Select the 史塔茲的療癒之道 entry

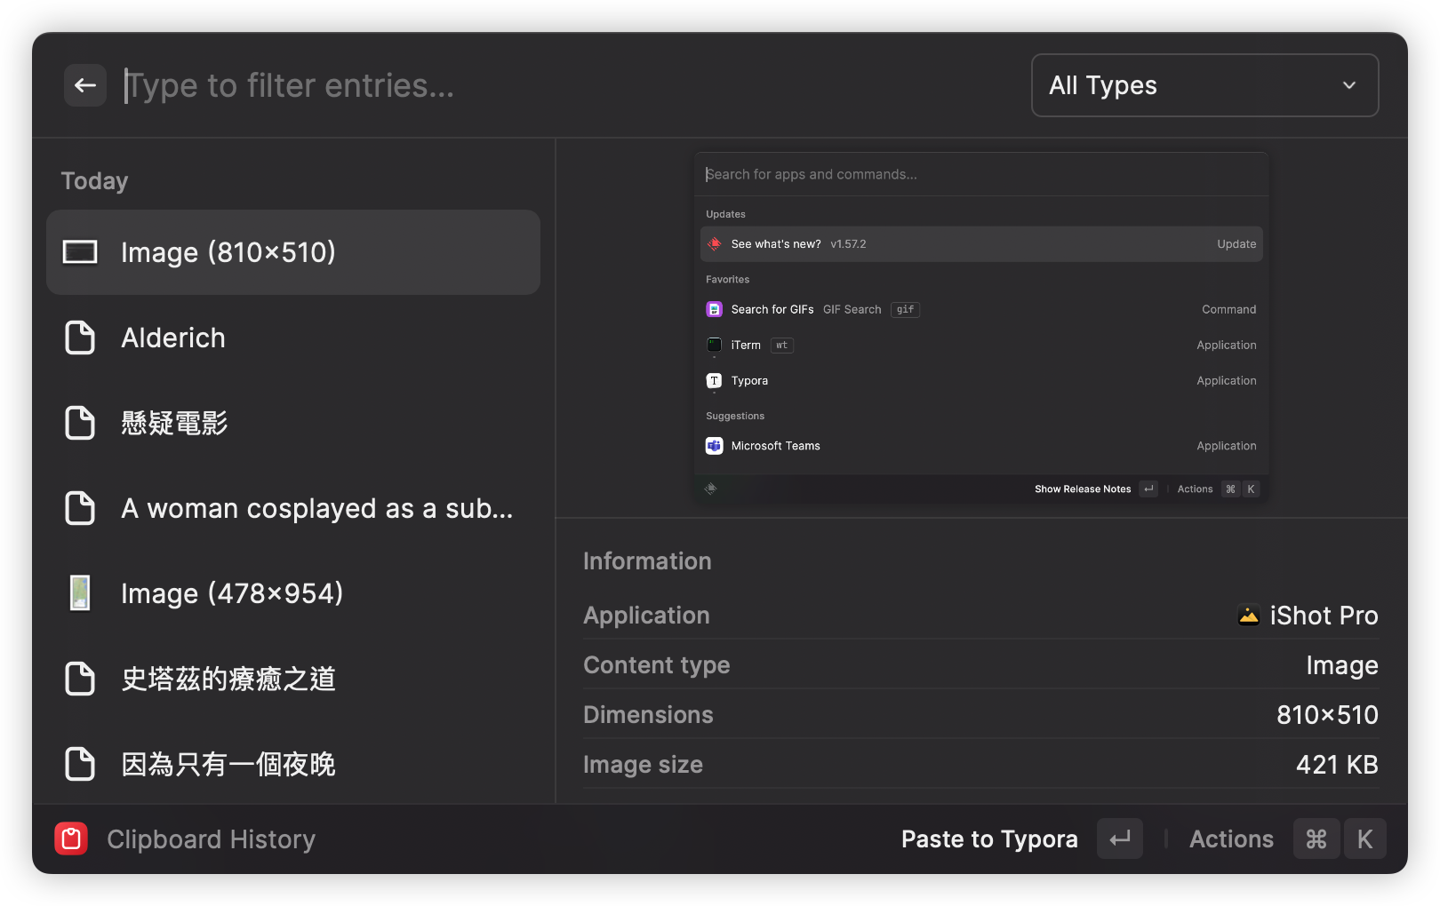[293, 679]
